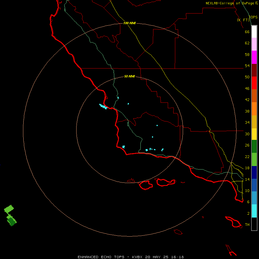Click the '14' legend label
The image size is (259, 259).
click(247, 179)
